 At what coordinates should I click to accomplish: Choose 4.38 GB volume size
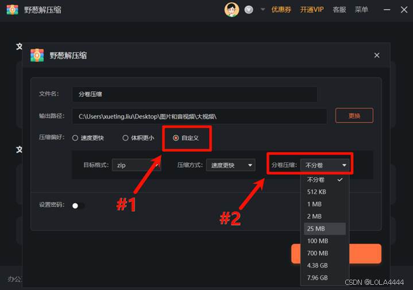click(x=325, y=265)
